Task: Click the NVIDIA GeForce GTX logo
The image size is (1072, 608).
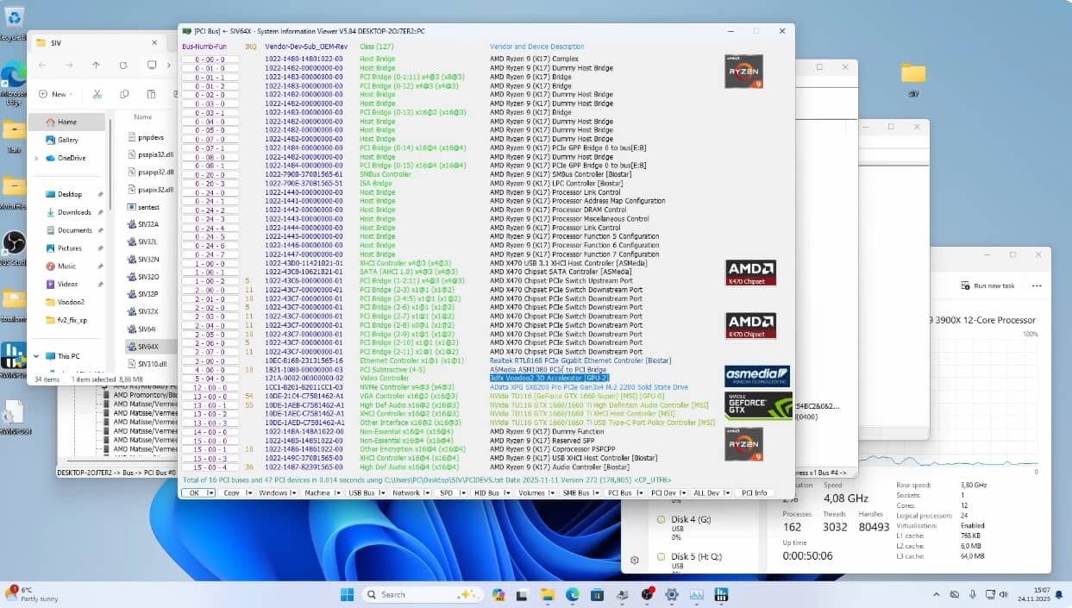Action: [757, 405]
